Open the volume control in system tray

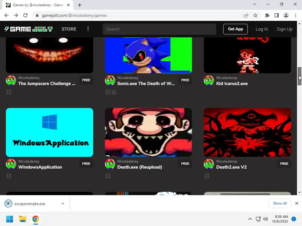point(265,219)
